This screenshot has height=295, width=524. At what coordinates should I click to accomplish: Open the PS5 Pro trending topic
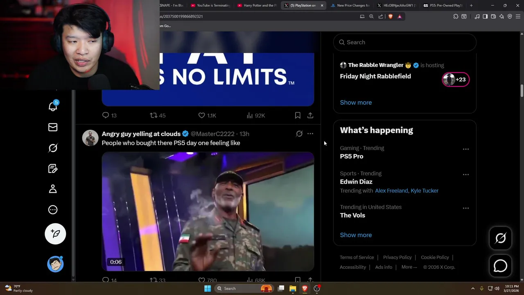click(x=352, y=156)
